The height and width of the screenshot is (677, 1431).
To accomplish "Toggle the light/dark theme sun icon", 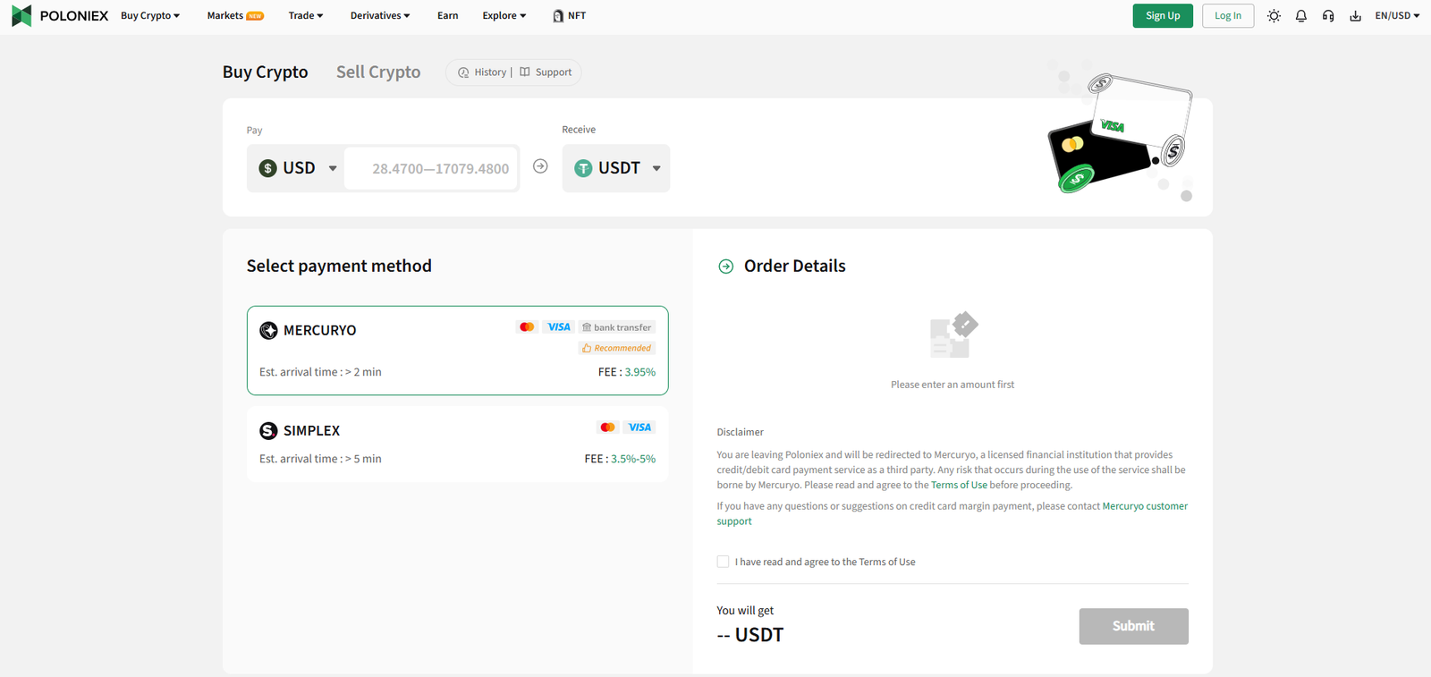I will click(x=1274, y=16).
